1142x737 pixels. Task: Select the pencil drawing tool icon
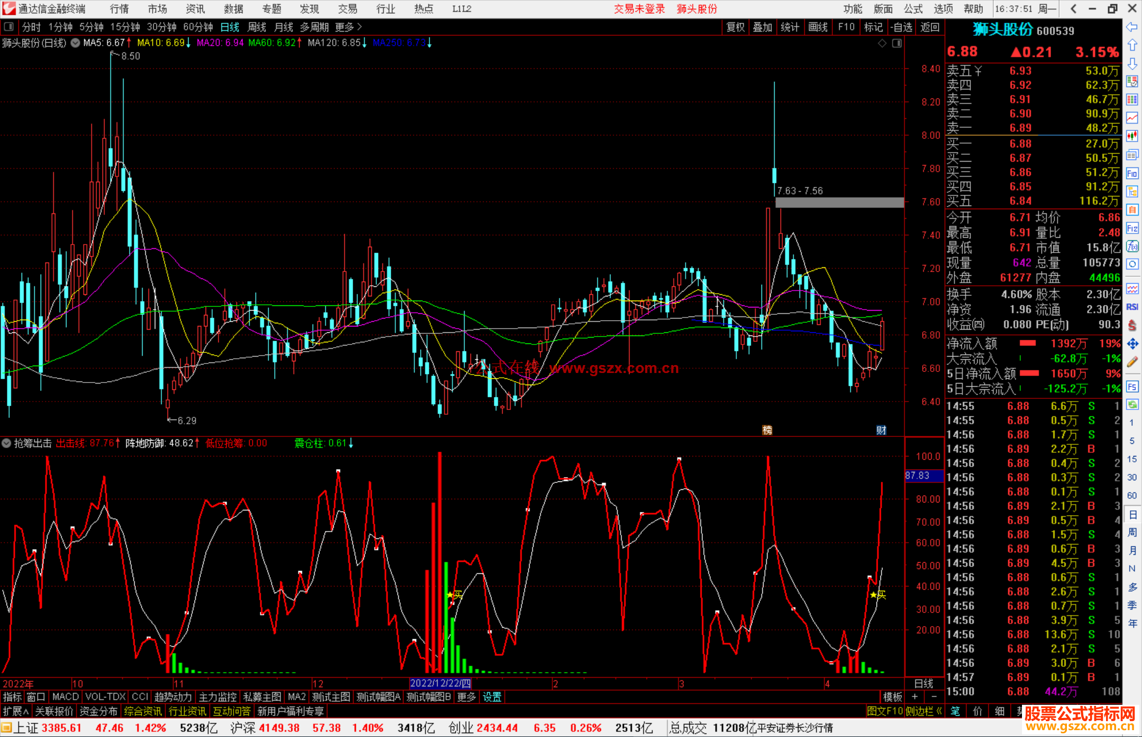tap(1132, 362)
